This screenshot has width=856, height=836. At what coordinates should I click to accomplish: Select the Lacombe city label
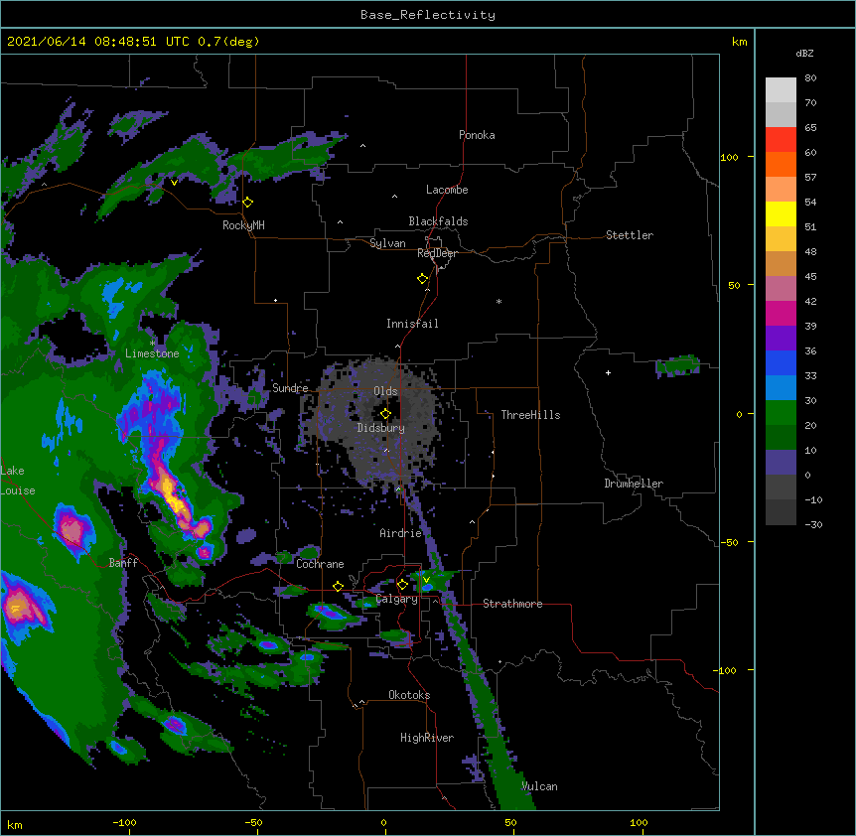tap(447, 190)
